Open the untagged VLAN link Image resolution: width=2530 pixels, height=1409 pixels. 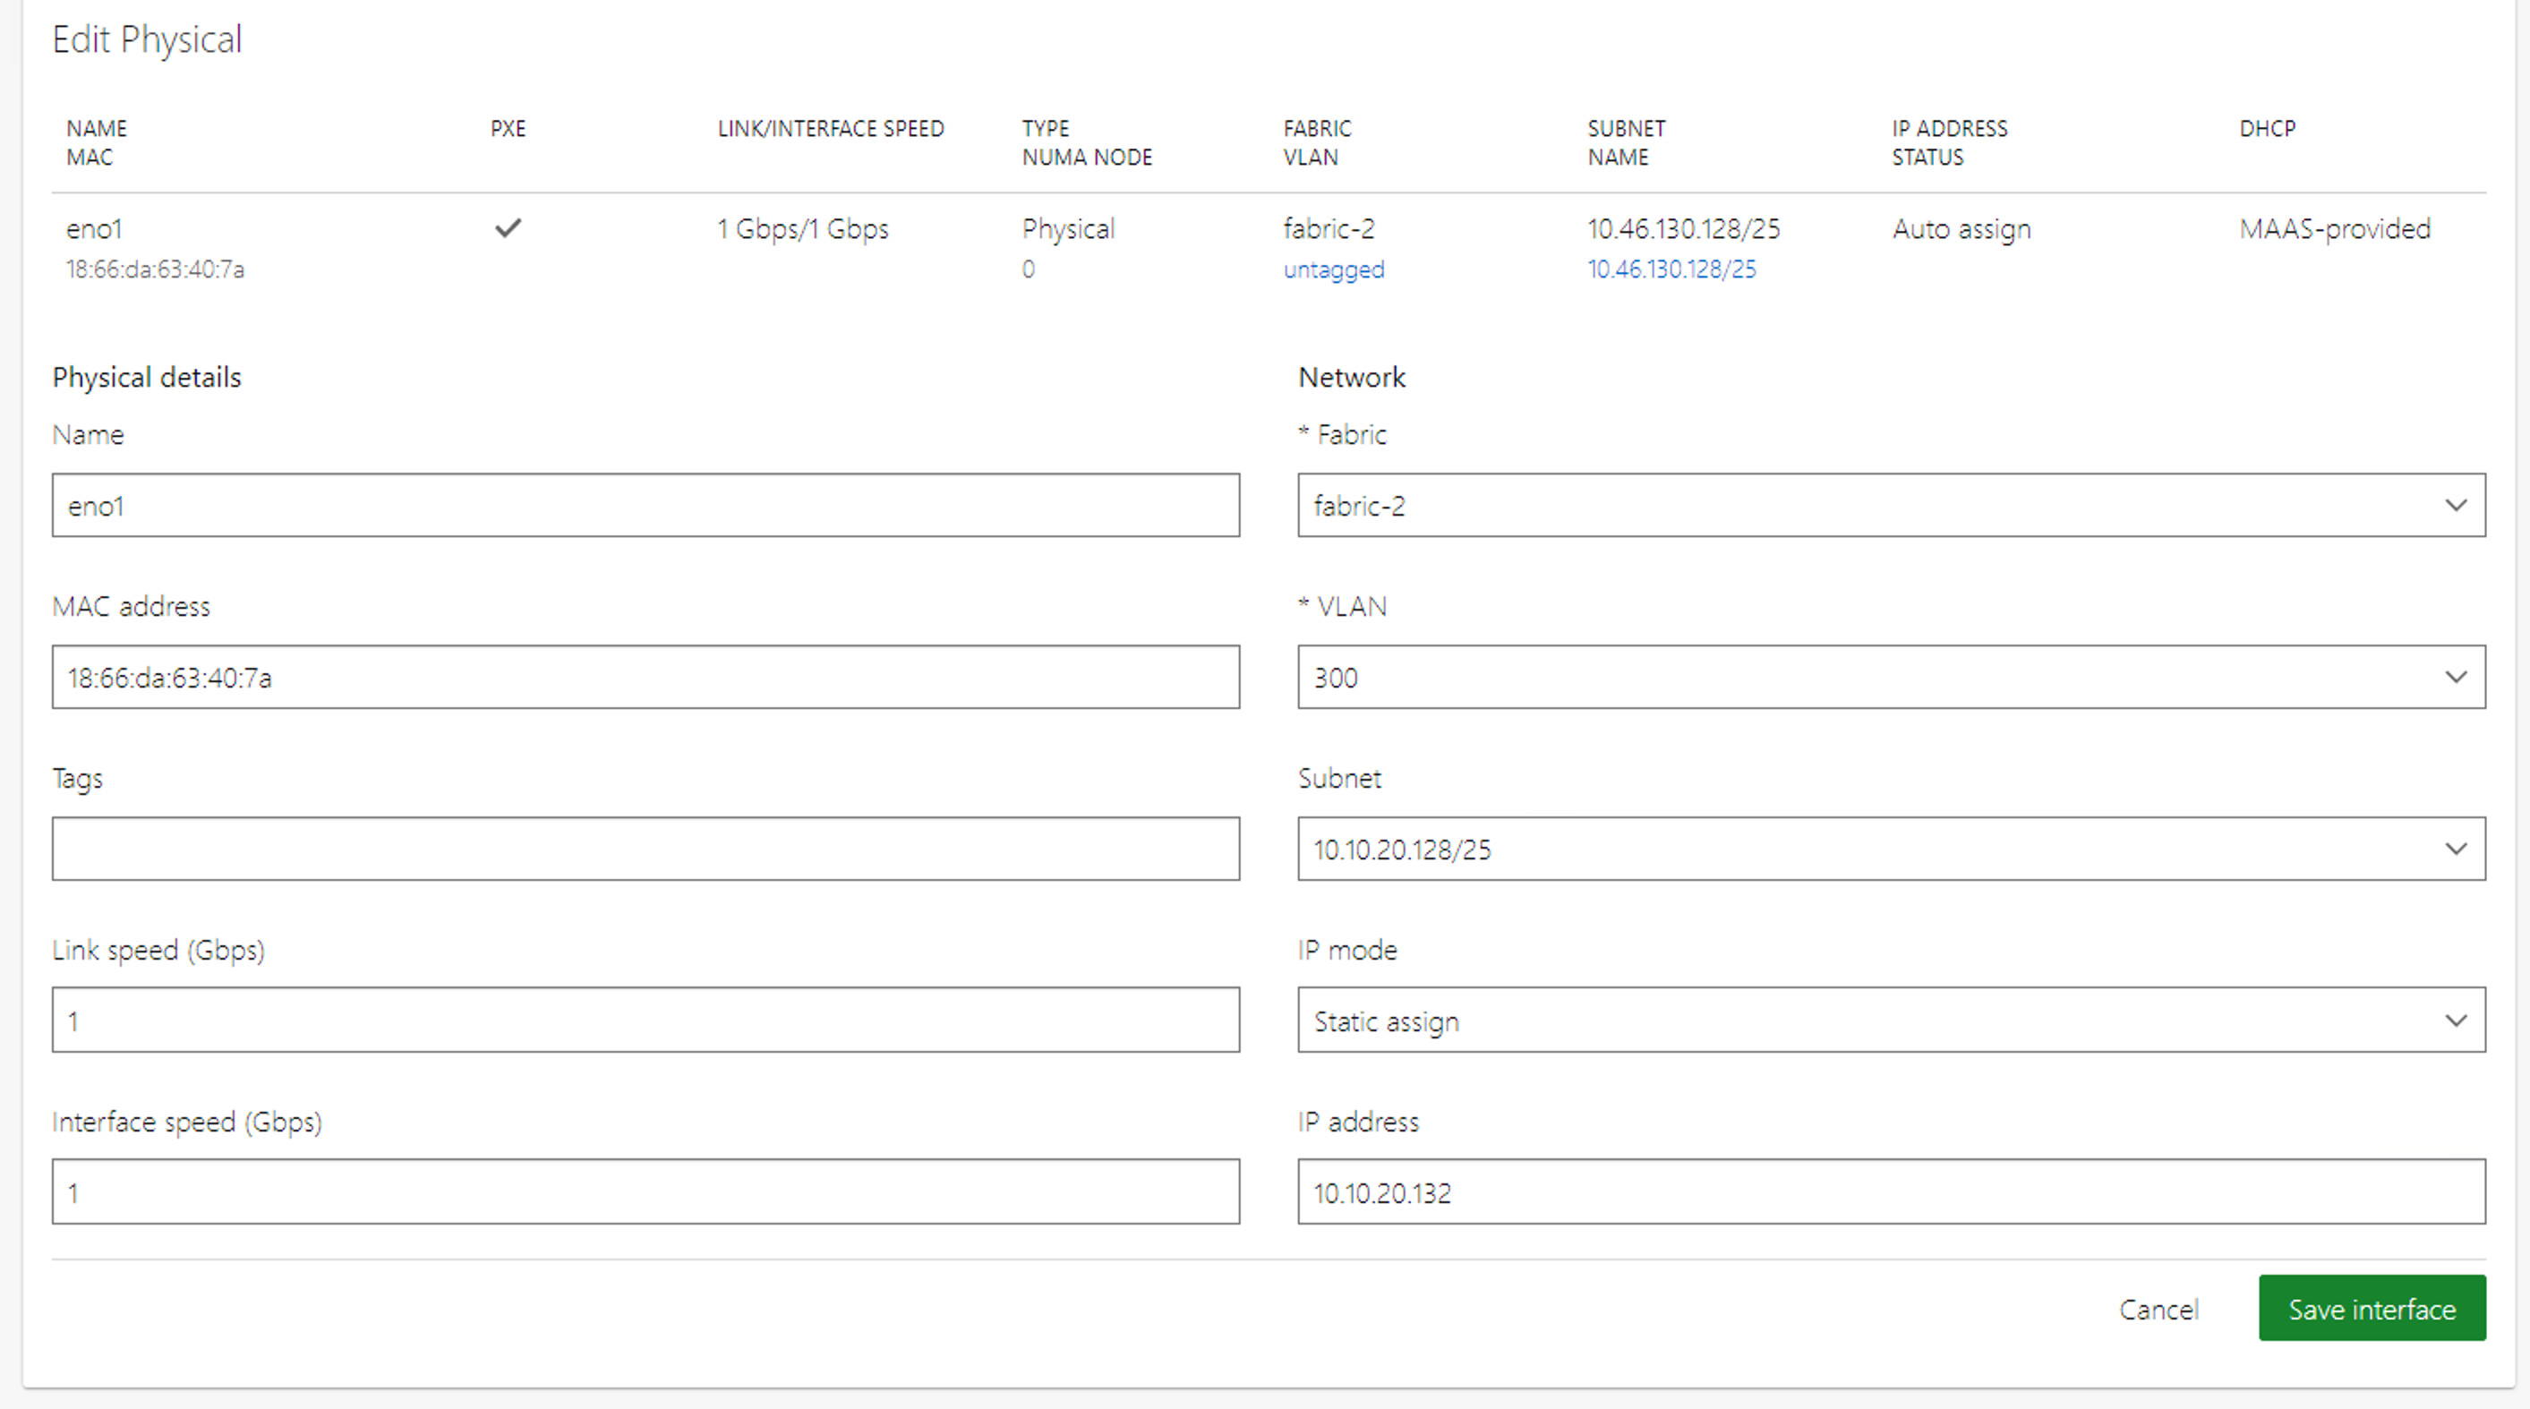coord(1333,270)
